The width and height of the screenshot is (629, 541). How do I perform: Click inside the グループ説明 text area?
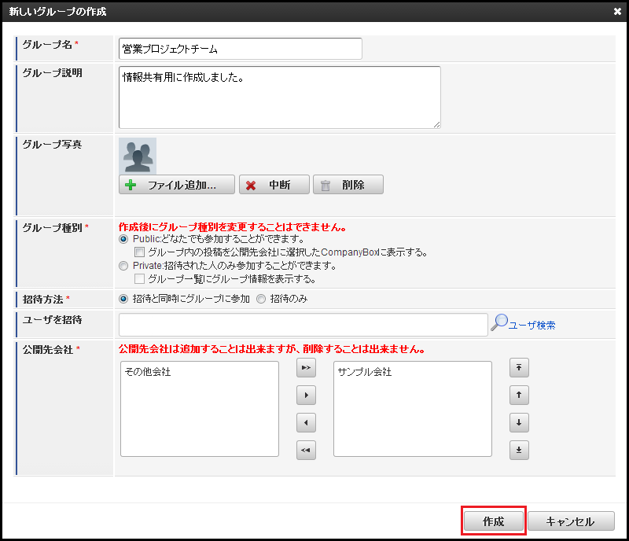pos(280,98)
